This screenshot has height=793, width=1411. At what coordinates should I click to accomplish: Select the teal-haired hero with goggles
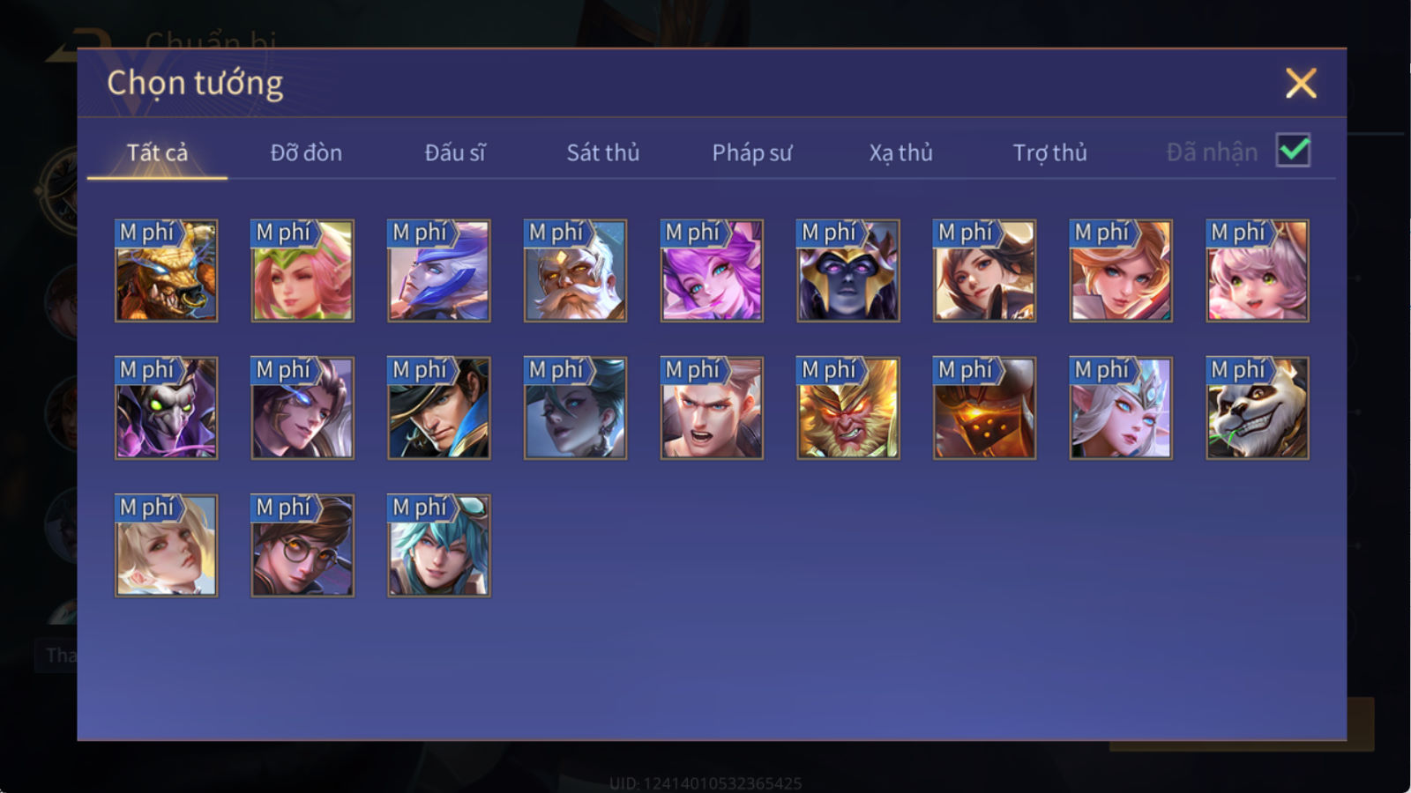(438, 545)
